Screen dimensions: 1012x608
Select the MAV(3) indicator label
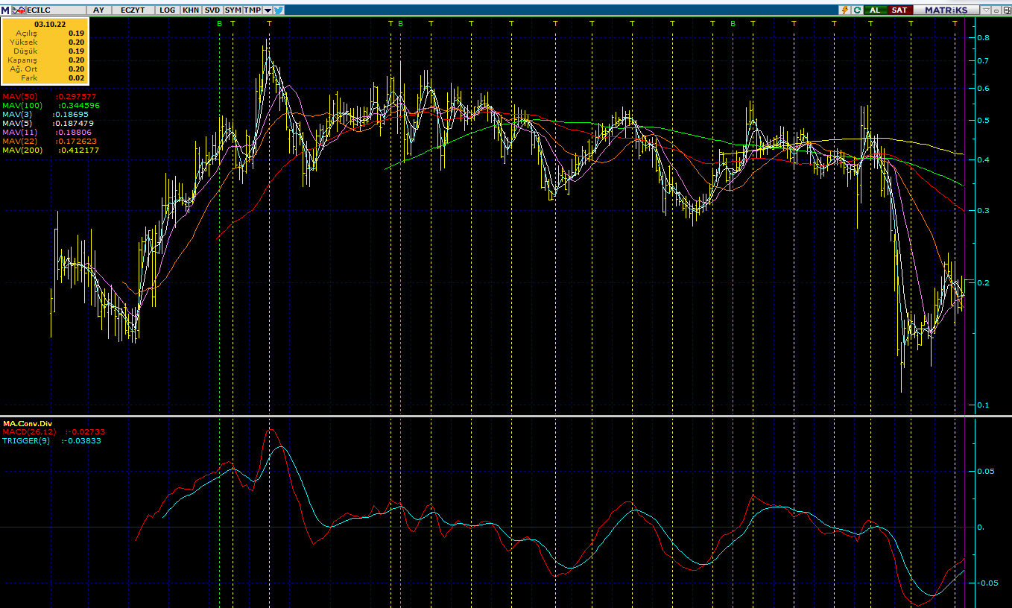(18, 115)
